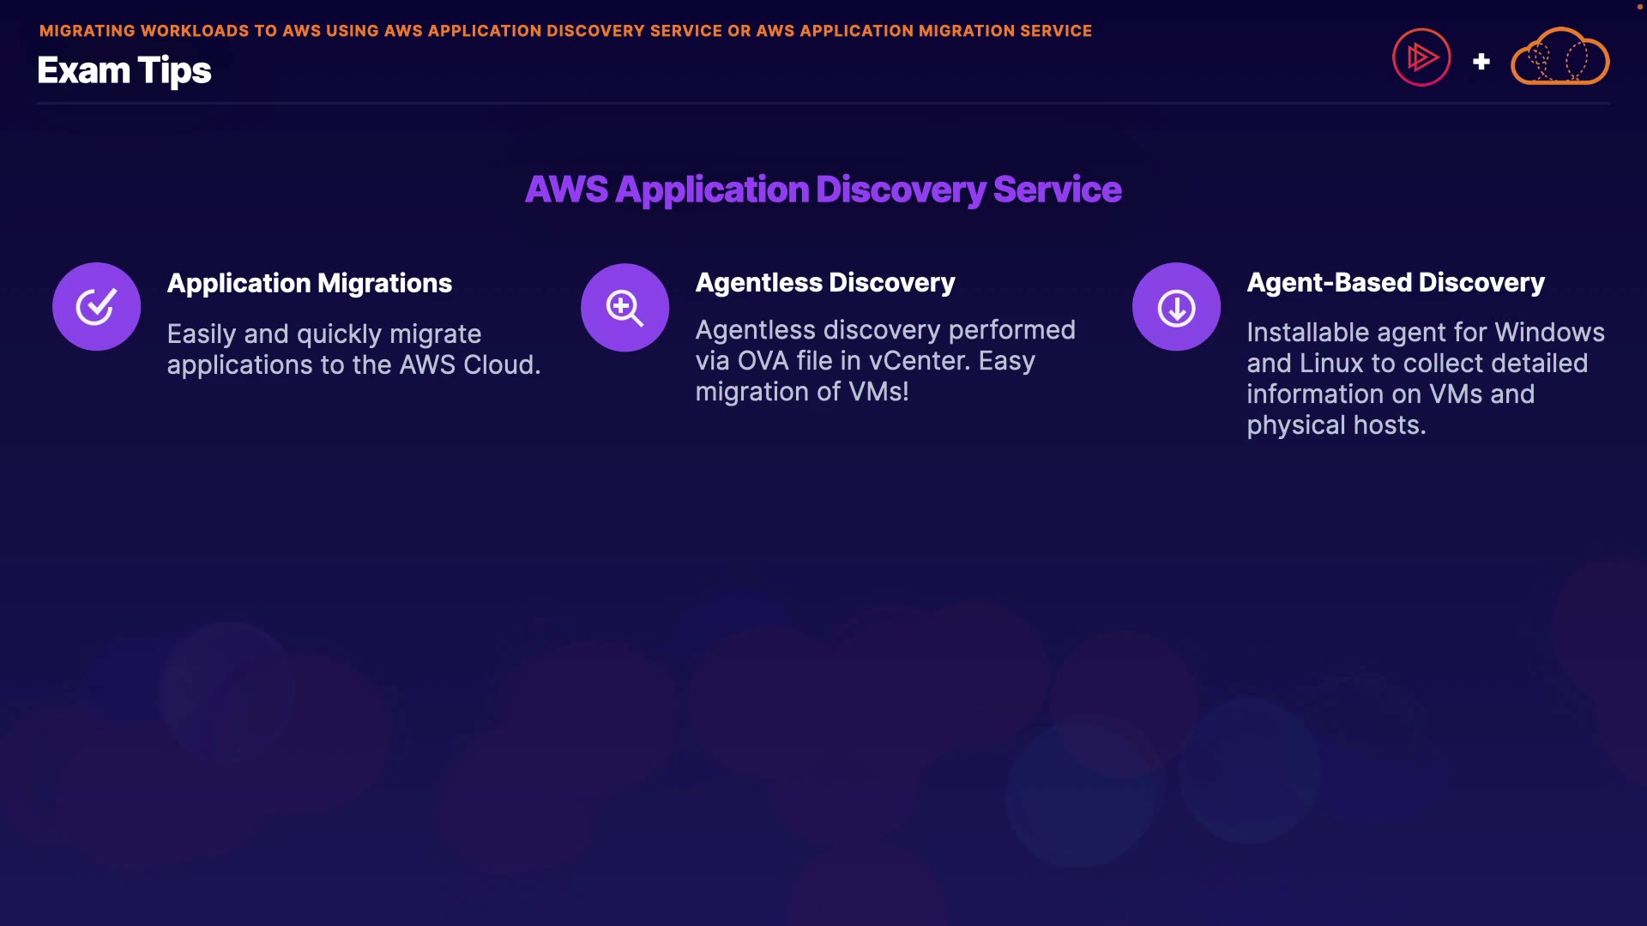Click the Agent-Based Discovery heading text

click(1395, 282)
